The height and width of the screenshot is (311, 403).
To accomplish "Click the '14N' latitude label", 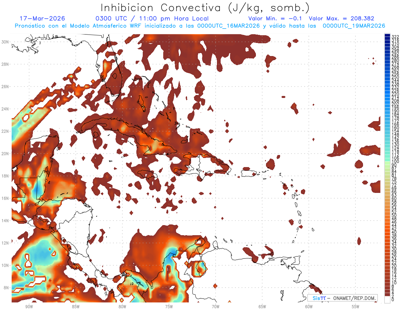I will [x=5, y=221].
